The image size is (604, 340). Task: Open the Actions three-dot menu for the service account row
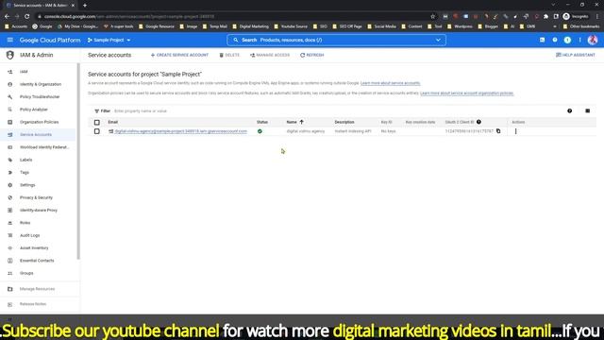[516, 131]
